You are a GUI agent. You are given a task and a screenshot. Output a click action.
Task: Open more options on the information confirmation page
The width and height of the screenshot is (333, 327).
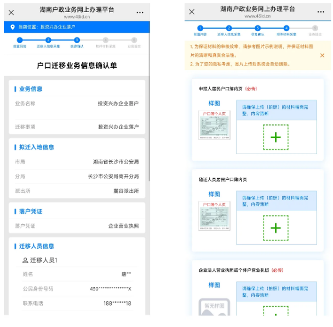click(140, 12)
